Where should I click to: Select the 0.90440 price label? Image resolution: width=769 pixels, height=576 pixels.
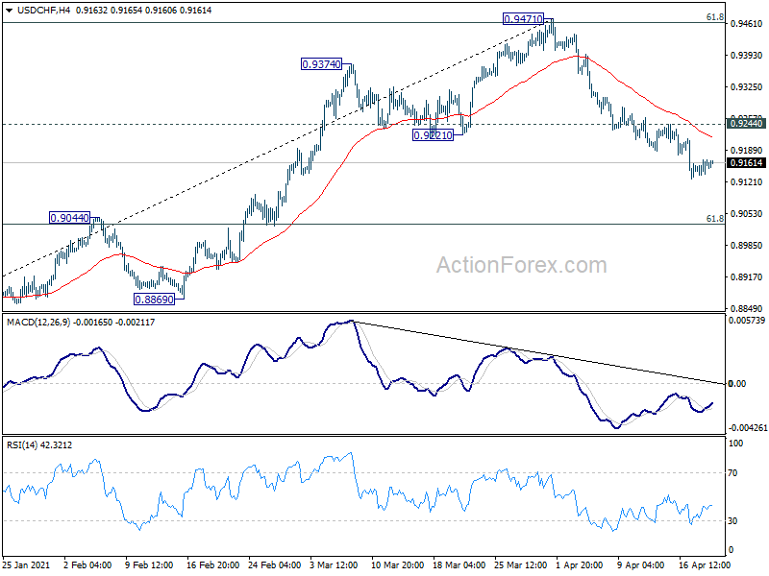69,218
